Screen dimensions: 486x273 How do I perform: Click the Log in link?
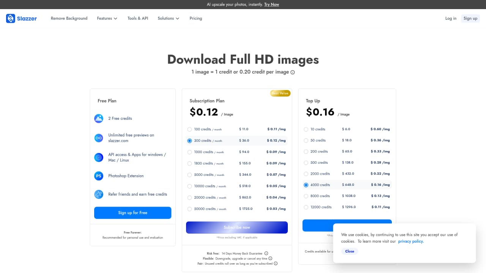451,18
